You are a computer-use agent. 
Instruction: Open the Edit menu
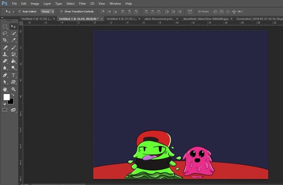[23, 4]
